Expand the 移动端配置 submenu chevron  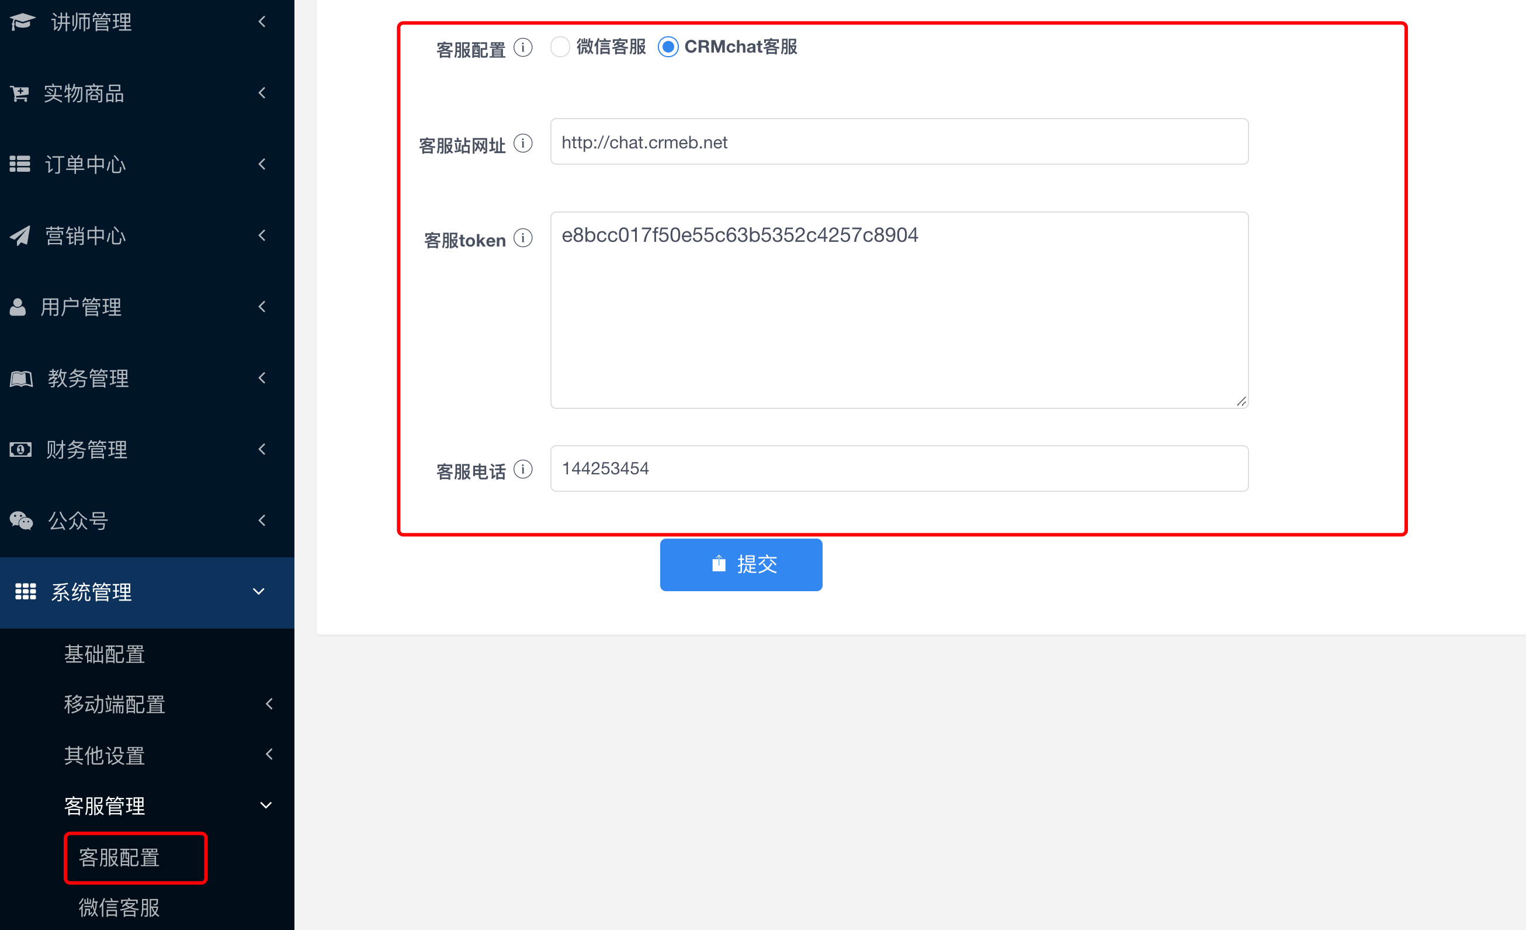(x=269, y=704)
